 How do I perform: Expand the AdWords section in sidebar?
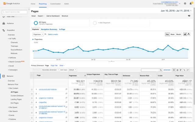12,58
